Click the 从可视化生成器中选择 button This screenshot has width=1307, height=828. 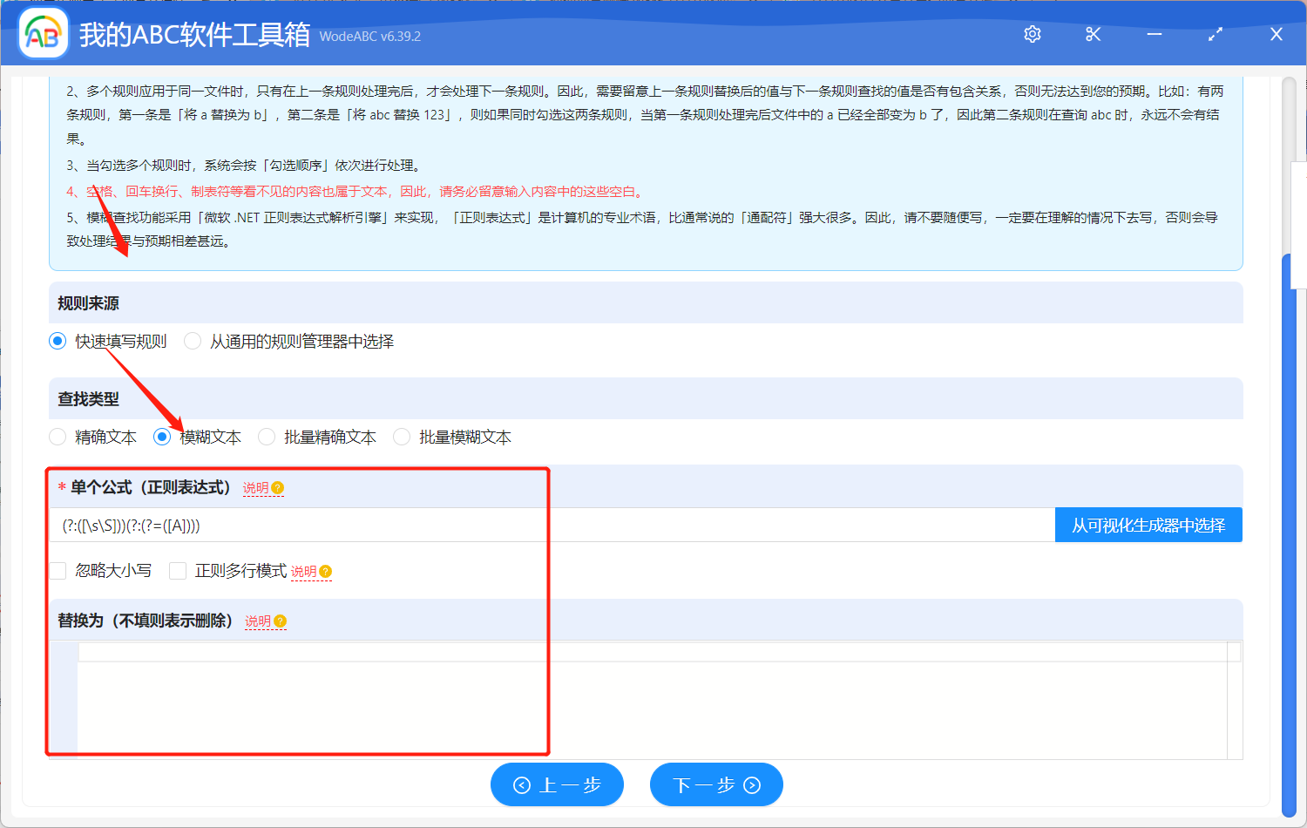tap(1148, 525)
